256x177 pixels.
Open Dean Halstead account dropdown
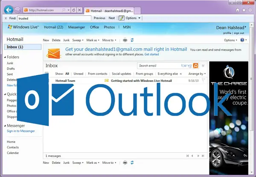(x=231, y=28)
